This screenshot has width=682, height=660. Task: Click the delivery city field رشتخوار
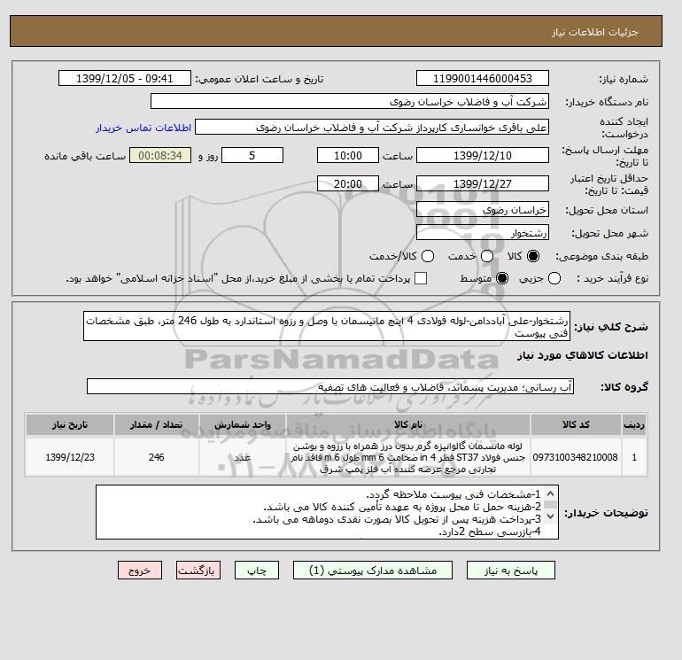[x=483, y=233]
